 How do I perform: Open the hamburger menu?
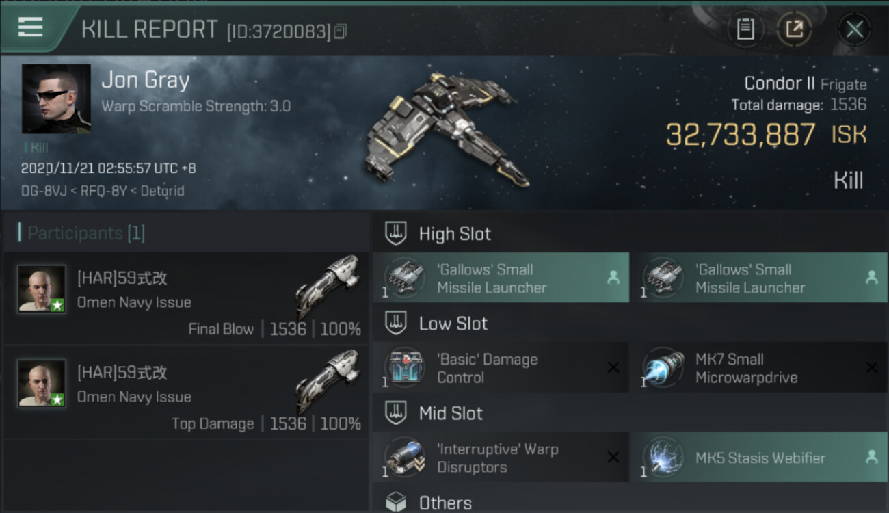pyautogui.click(x=30, y=27)
